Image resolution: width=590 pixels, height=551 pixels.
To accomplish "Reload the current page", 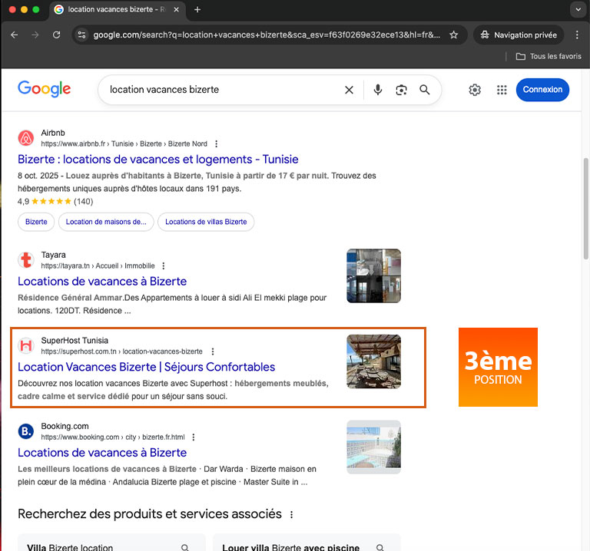I will tap(56, 35).
